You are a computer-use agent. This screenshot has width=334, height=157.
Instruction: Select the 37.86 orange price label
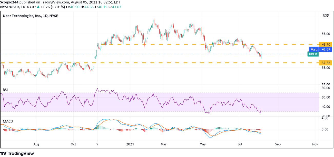point(325,63)
